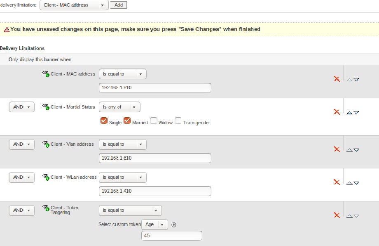The image size is (379, 246).
Task: Expand the Age custom token dropdown
Action: (154, 225)
